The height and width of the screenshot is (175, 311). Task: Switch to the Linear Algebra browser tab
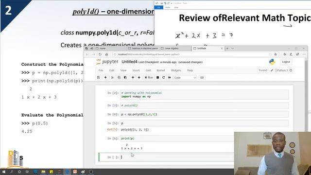(175, 49)
